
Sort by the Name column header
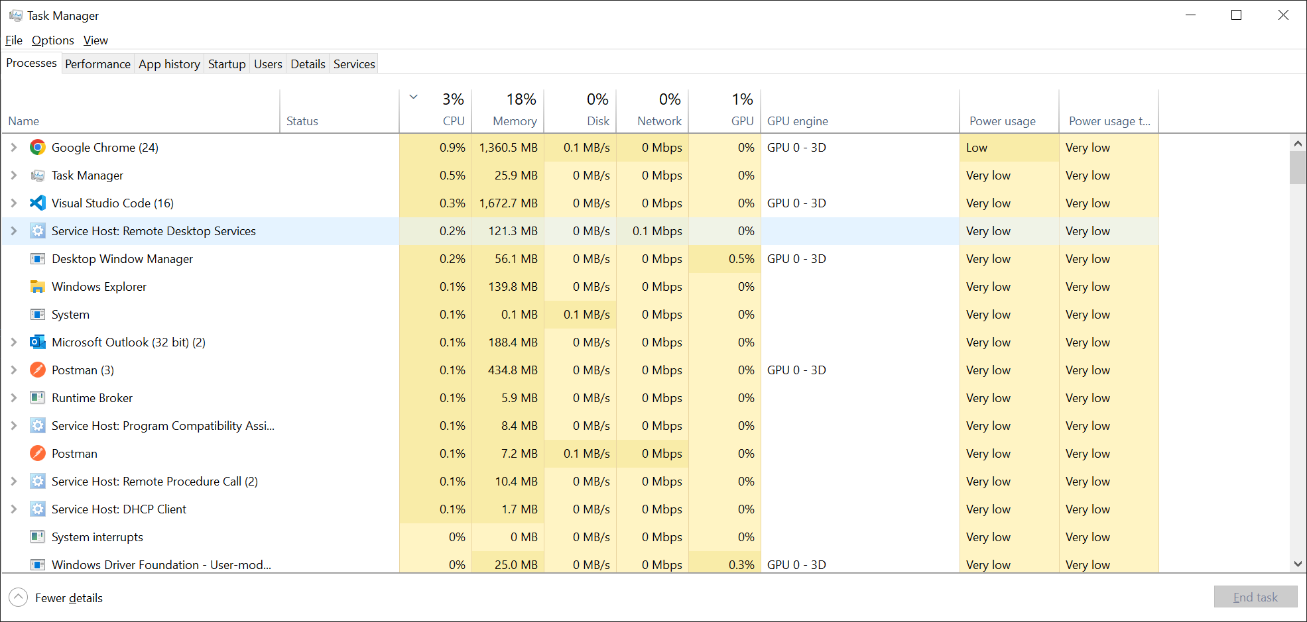click(x=141, y=111)
